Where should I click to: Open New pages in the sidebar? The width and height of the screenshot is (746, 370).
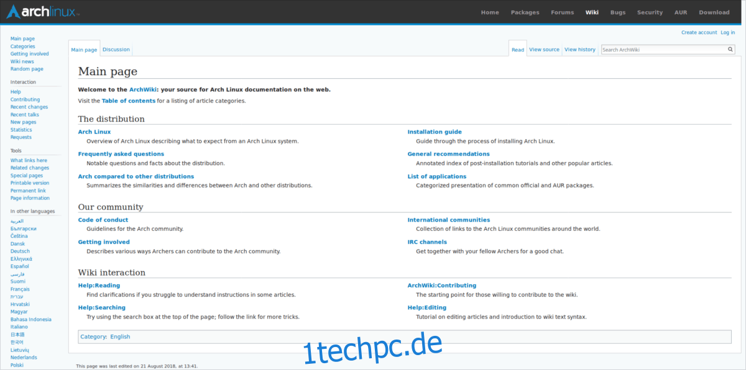pos(24,122)
